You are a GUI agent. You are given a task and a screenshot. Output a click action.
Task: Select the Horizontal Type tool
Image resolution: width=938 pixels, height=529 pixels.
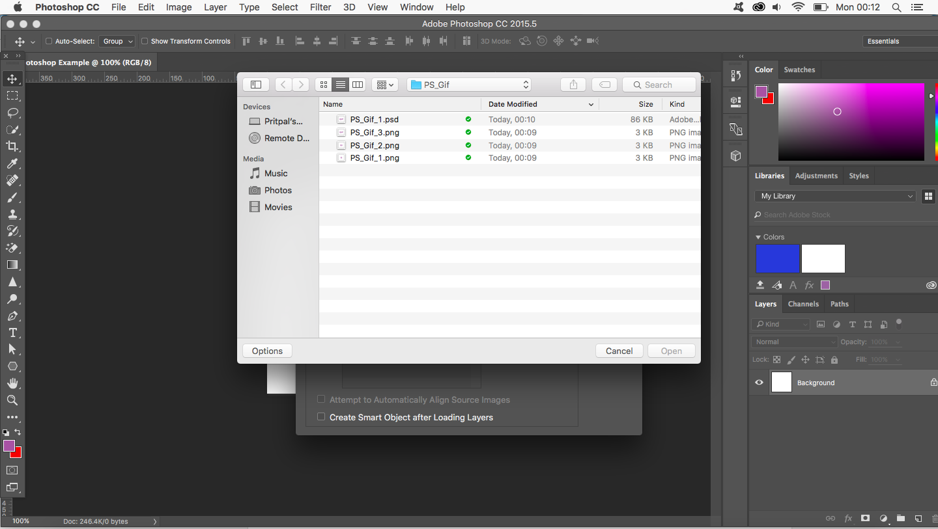click(12, 332)
